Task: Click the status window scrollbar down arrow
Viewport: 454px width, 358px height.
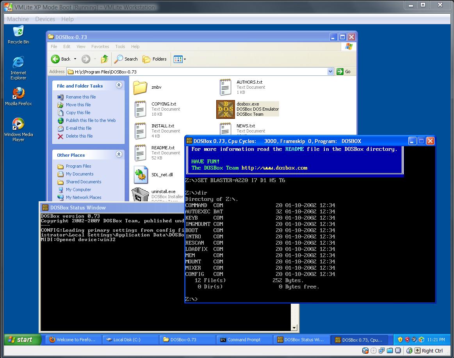Action: pos(294,328)
